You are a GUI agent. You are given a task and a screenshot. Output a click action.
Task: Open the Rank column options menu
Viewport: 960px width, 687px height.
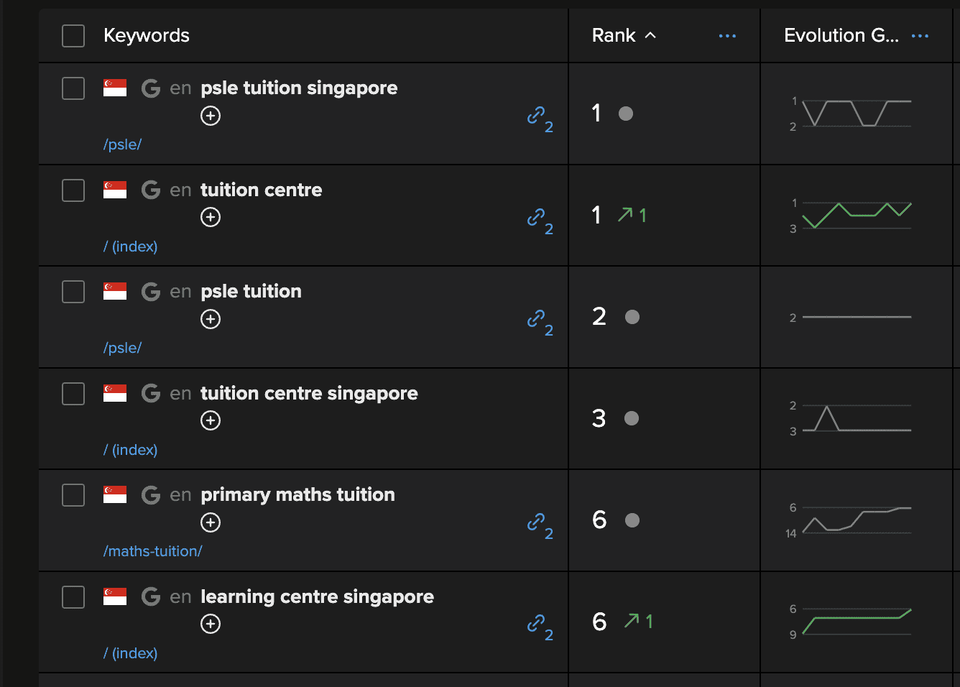pyautogui.click(x=727, y=36)
